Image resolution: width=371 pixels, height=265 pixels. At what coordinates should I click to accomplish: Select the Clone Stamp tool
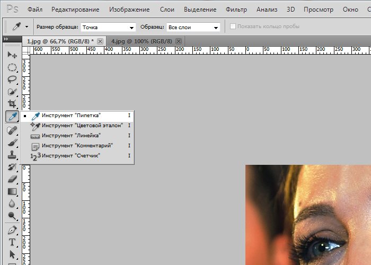[x=12, y=155]
